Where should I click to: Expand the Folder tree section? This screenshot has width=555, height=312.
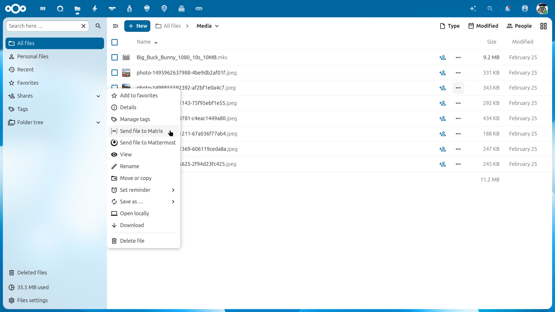click(x=98, y=122)
